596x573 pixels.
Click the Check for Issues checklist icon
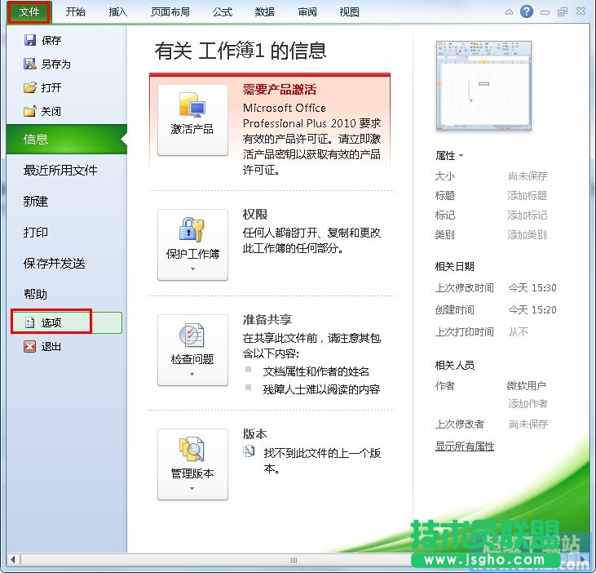[x=192, y=335]
